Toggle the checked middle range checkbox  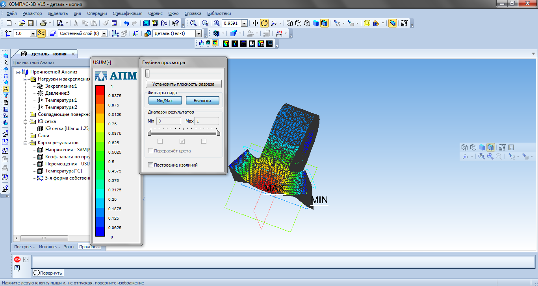point(182,141)
